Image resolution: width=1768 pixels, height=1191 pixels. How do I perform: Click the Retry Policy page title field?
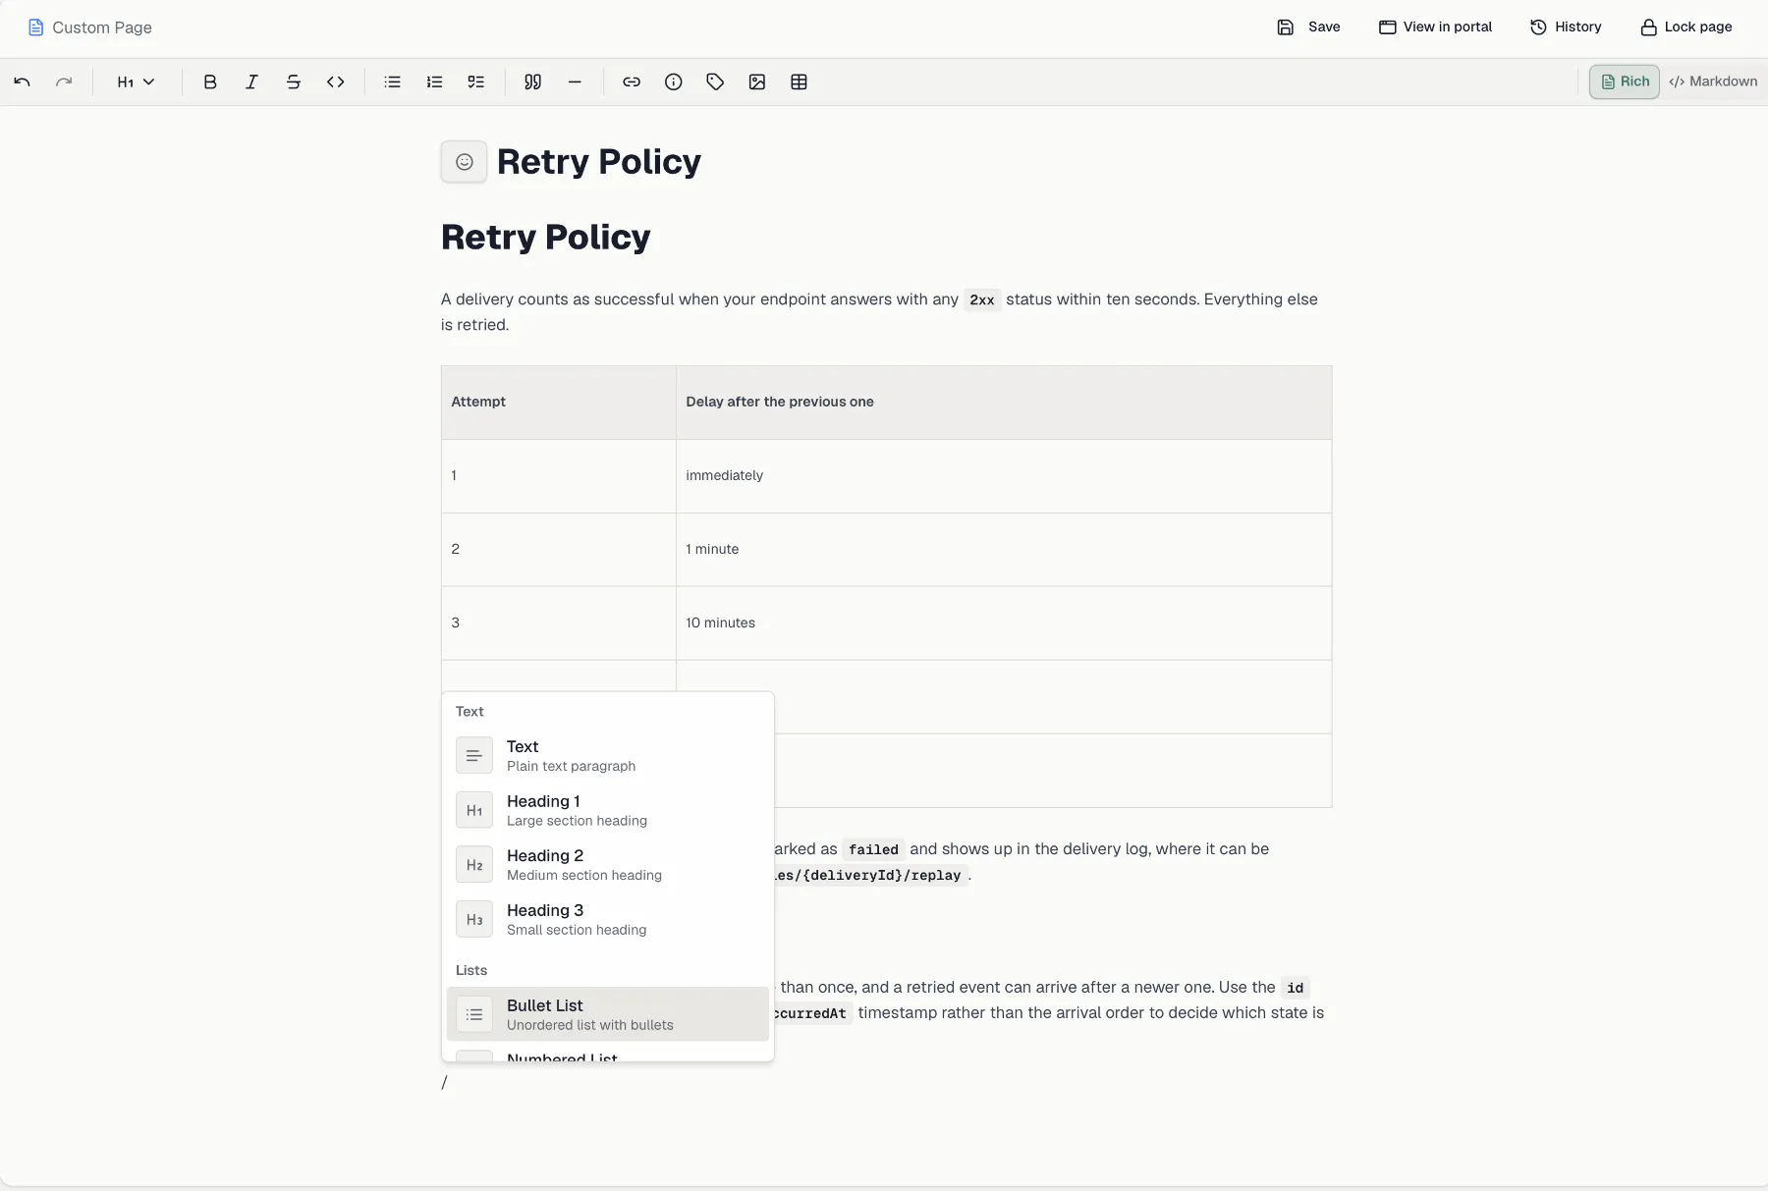[598, 162]
